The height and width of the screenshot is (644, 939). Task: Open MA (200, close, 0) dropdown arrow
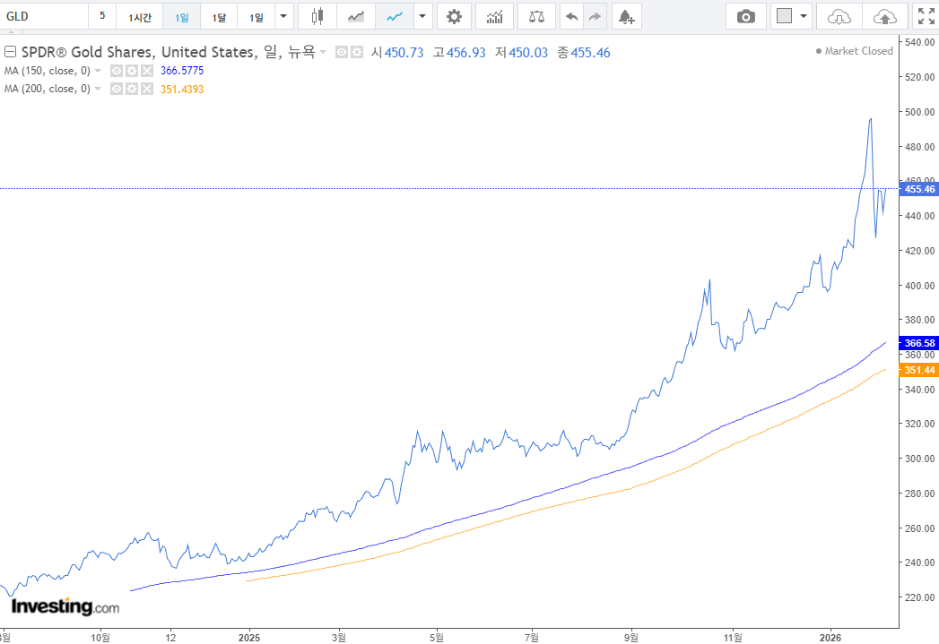point(98,89)
